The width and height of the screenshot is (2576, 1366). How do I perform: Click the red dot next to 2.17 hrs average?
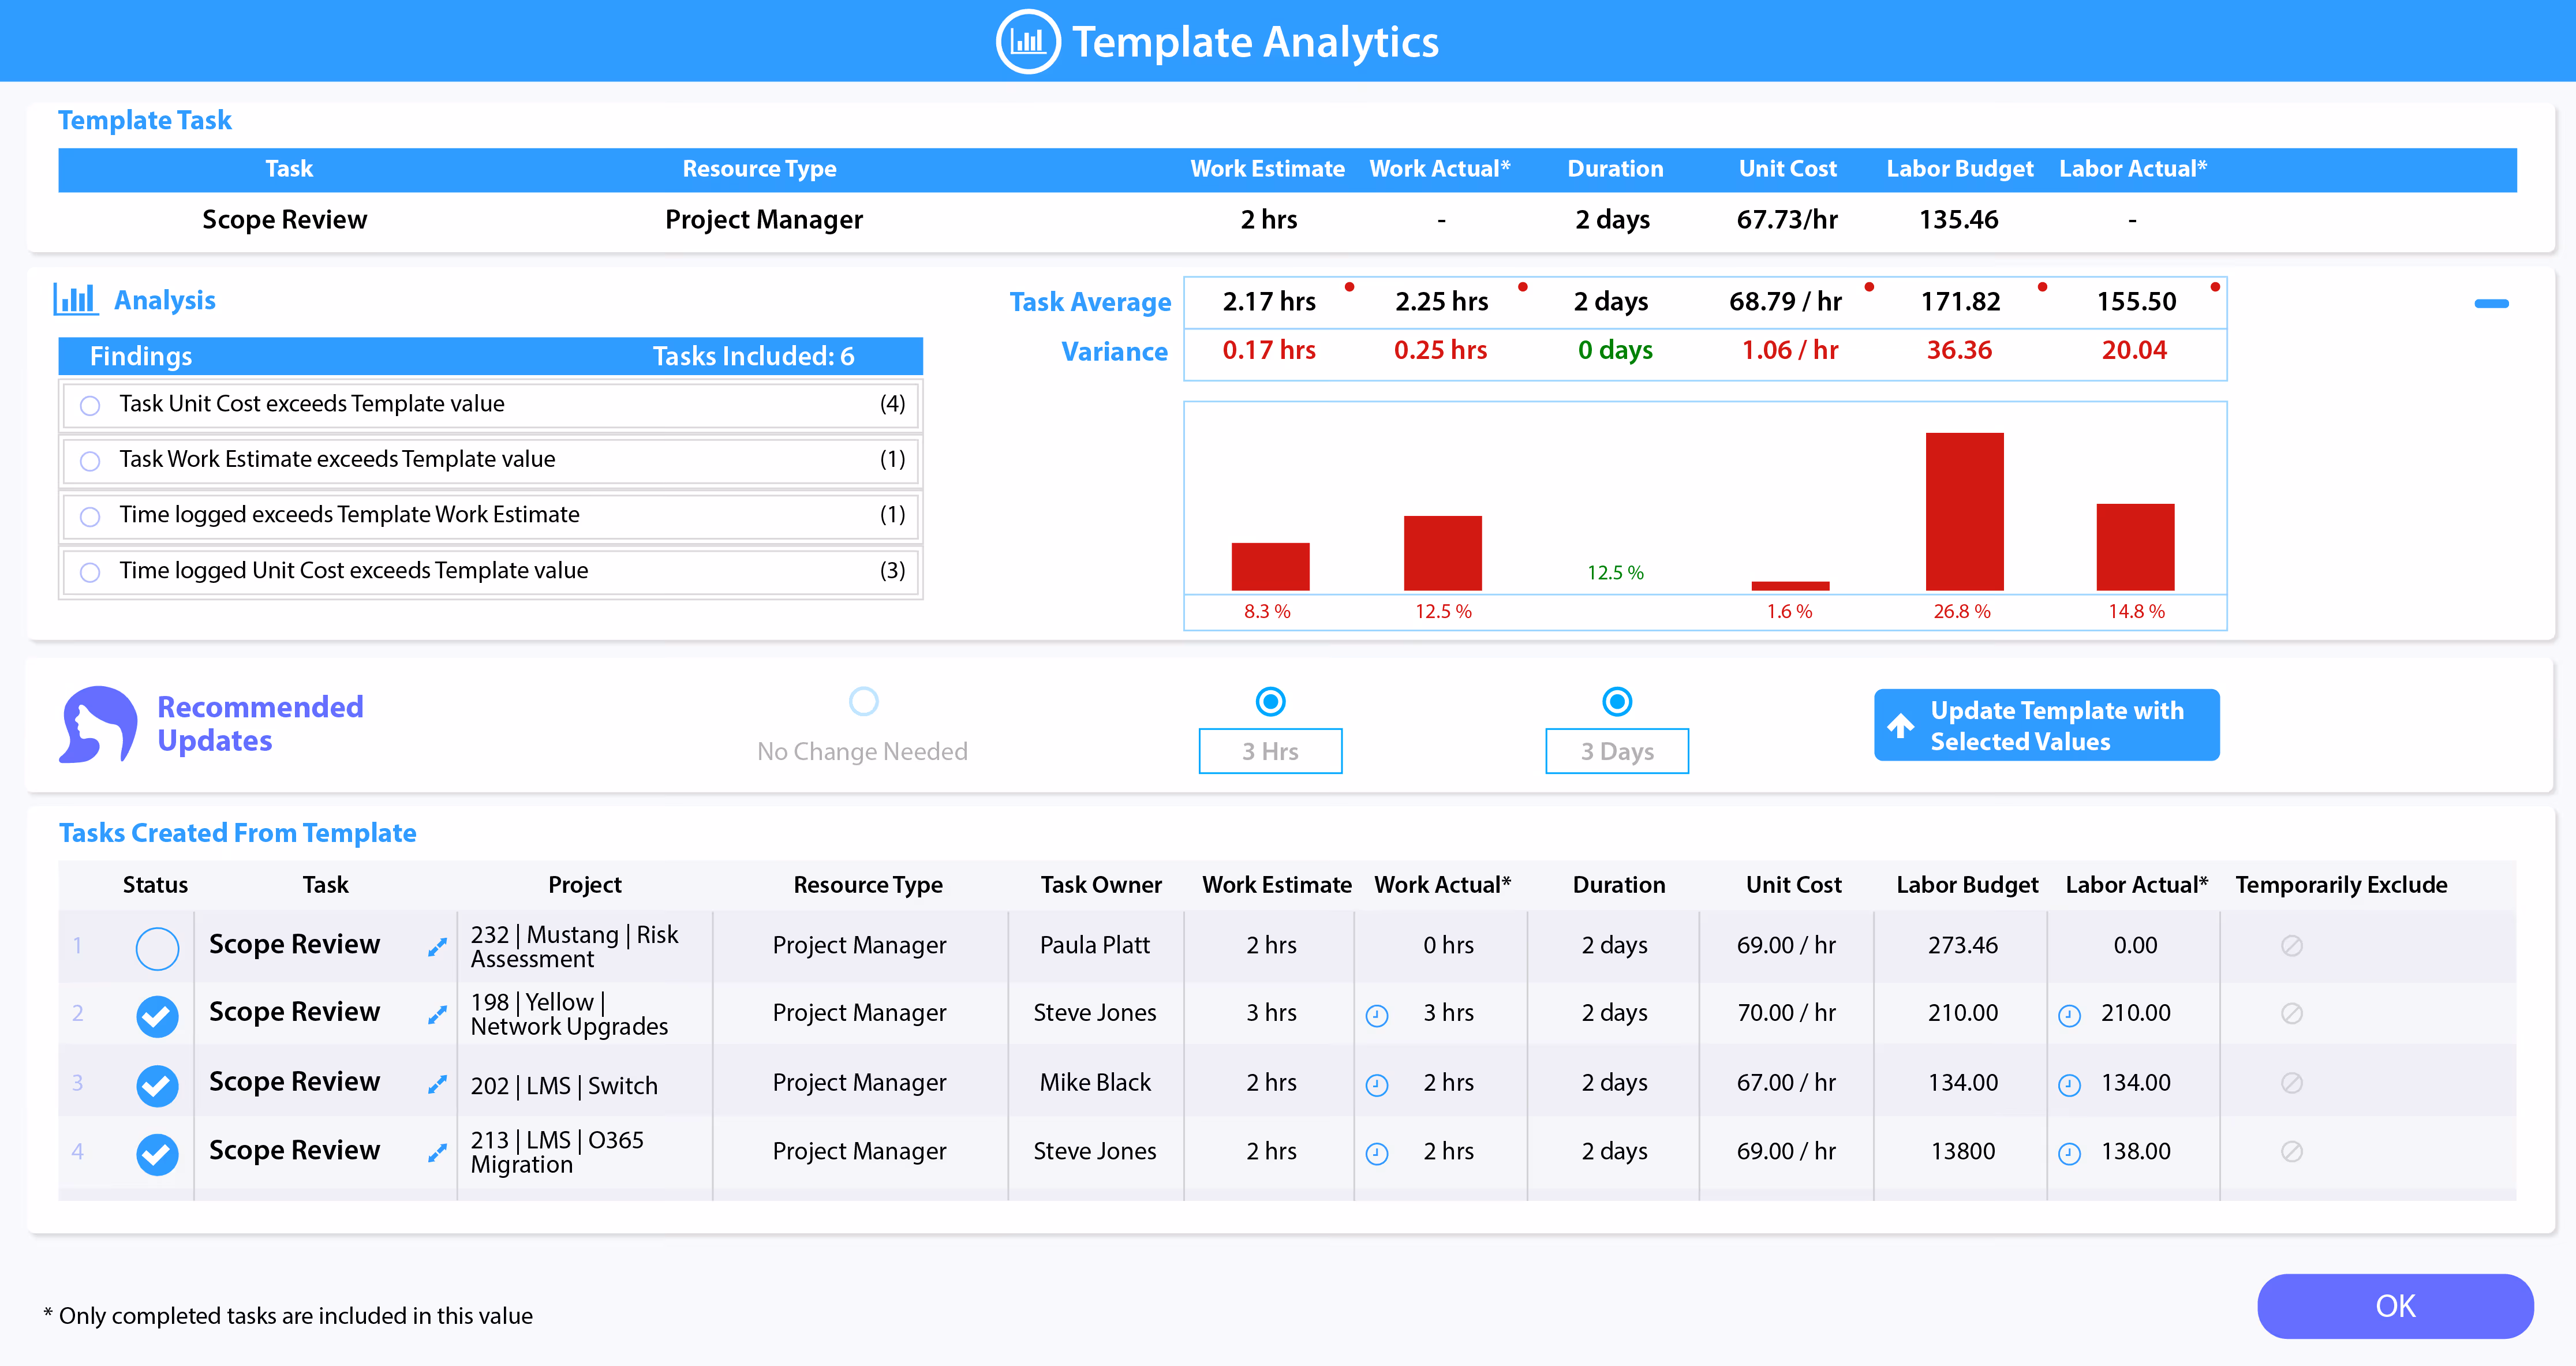1349,287
